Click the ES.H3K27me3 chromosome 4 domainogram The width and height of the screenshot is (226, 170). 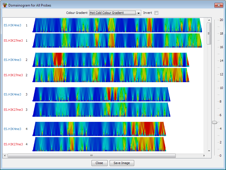(x=99, y=144)
